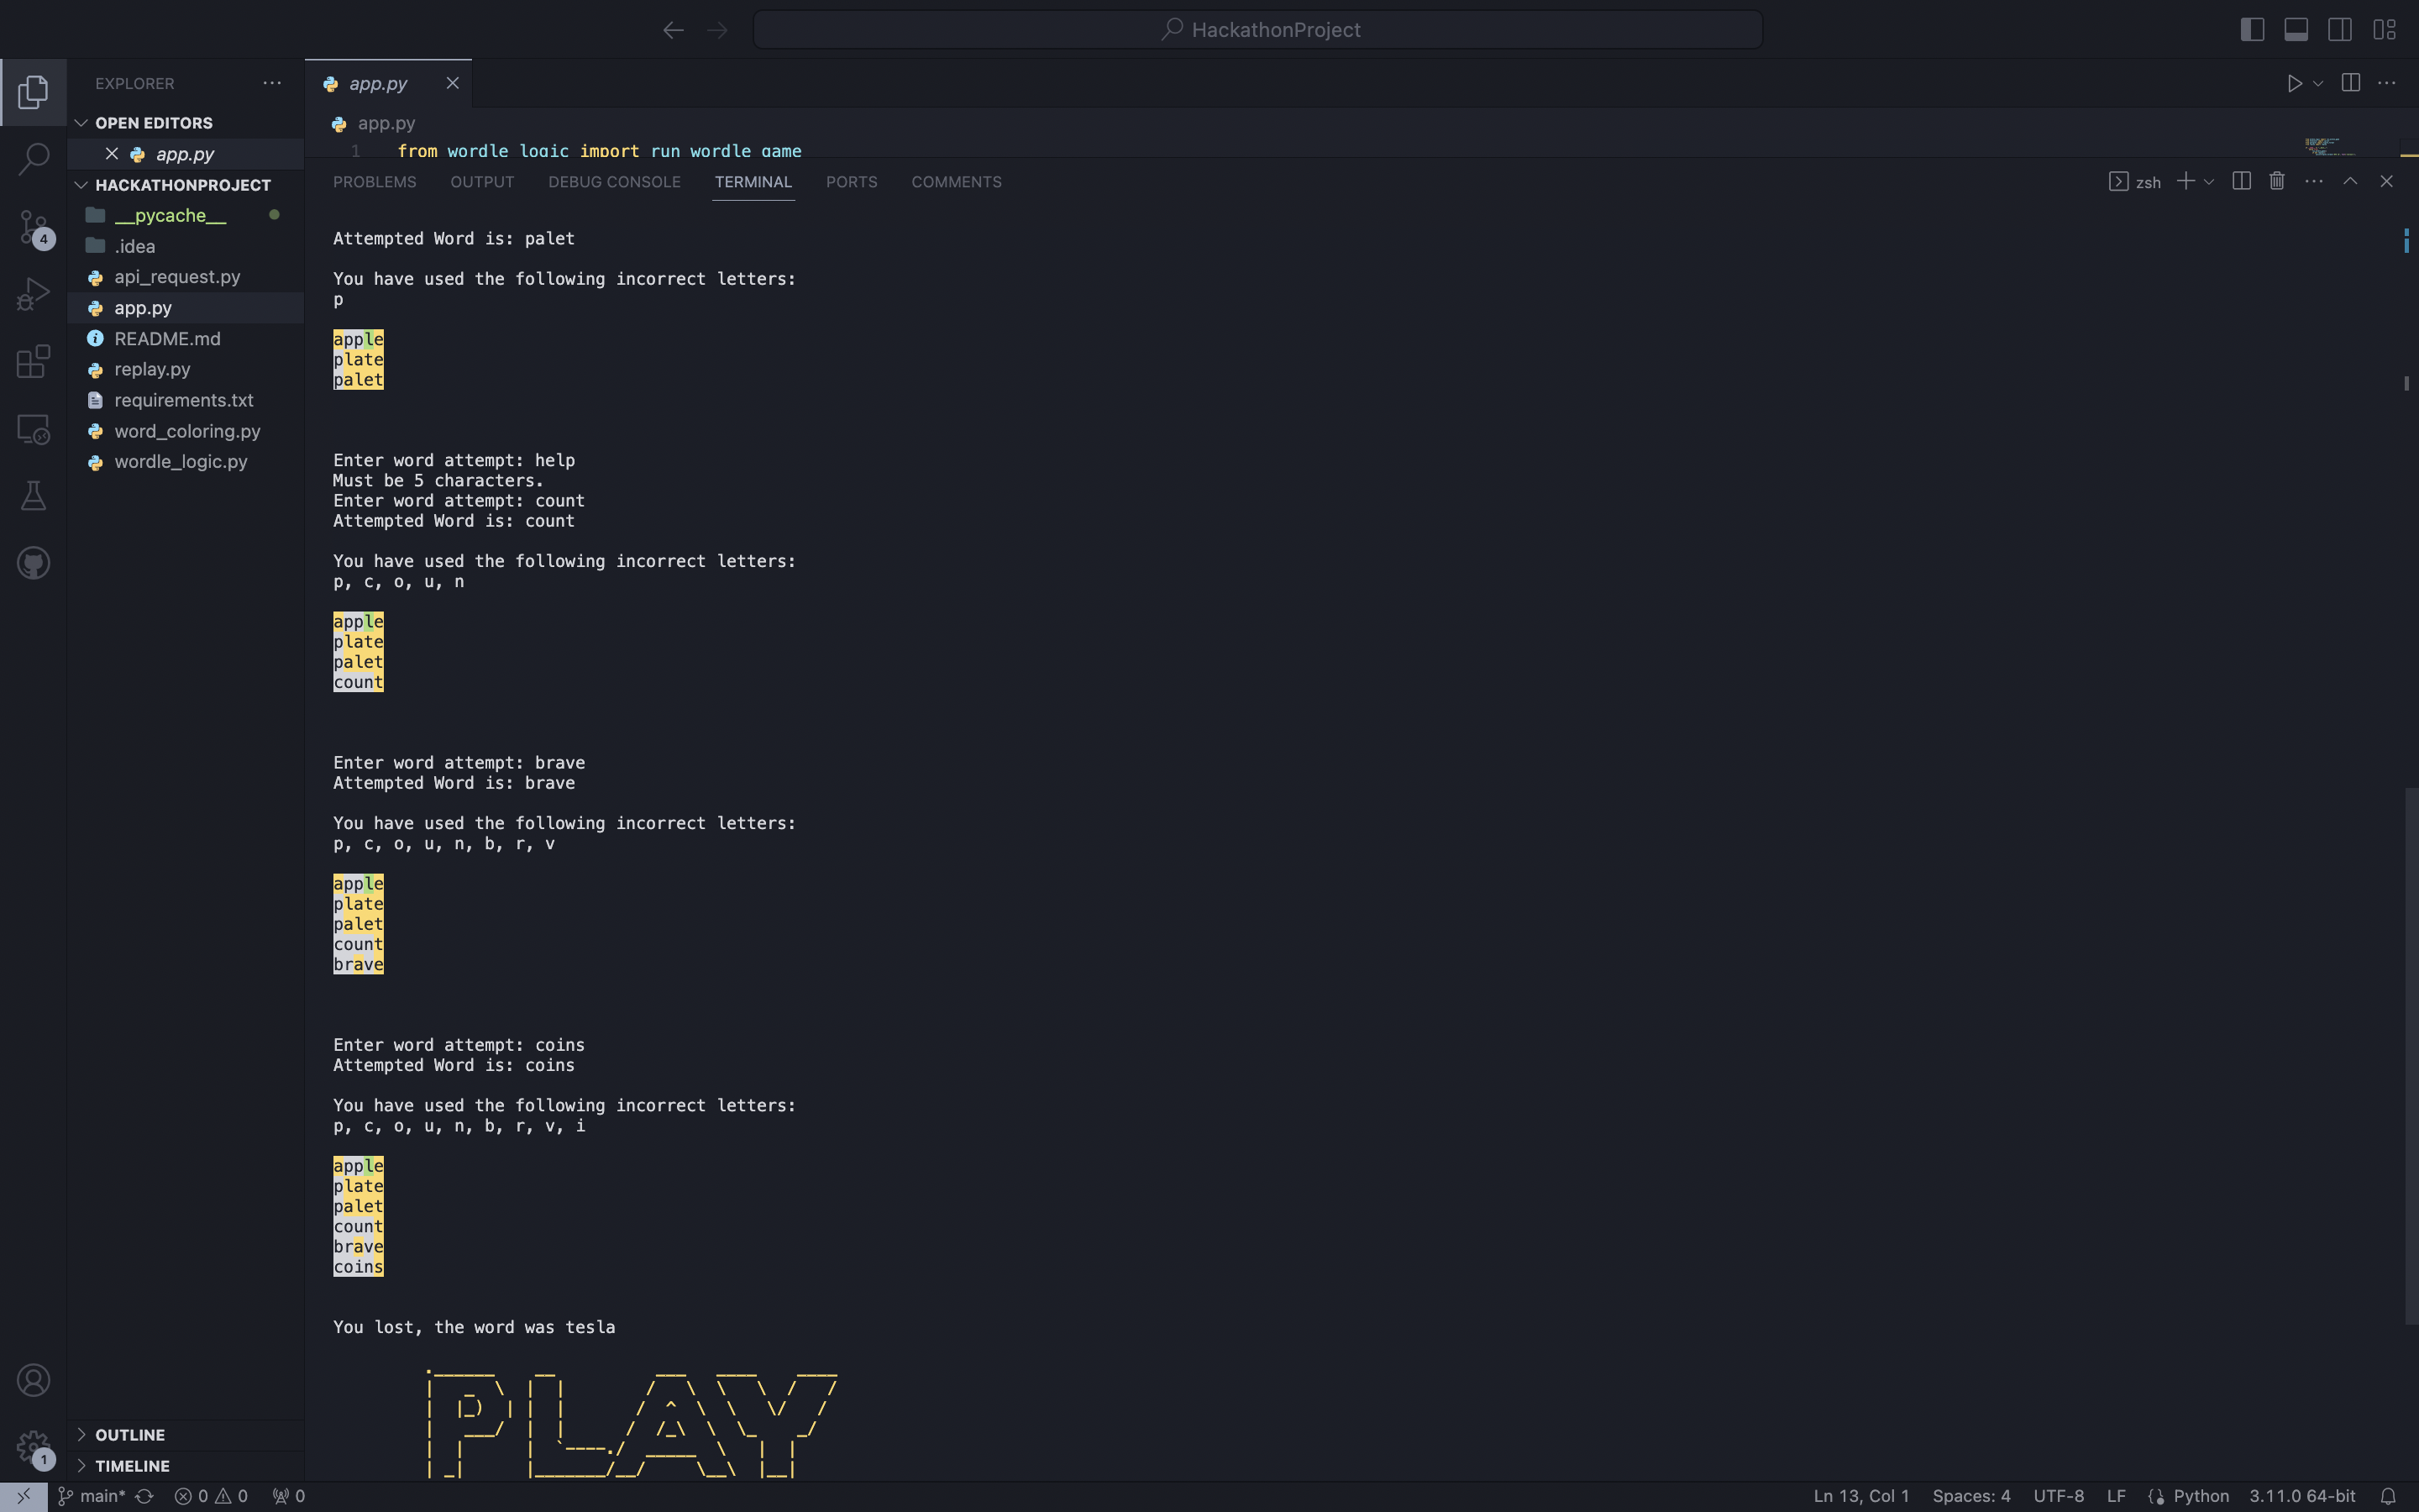Expand the OUTLINE section
The width and height of the screenshot is (2419, 1512).
130,1434
